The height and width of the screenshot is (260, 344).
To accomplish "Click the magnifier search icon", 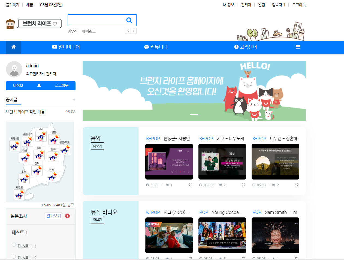I will click(129, 20).
